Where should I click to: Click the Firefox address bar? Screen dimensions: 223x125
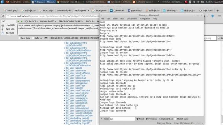tap(55, 16)
